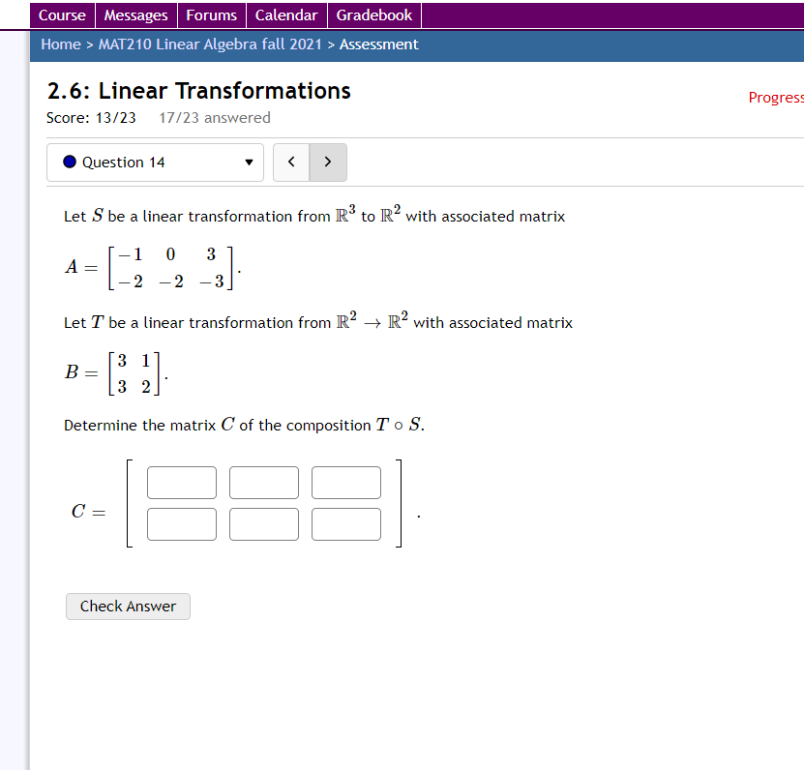Return Home via the breadcrumb link
Image resolution: width=804 pixels, height=770 pixels.
[x=60, y=44]
